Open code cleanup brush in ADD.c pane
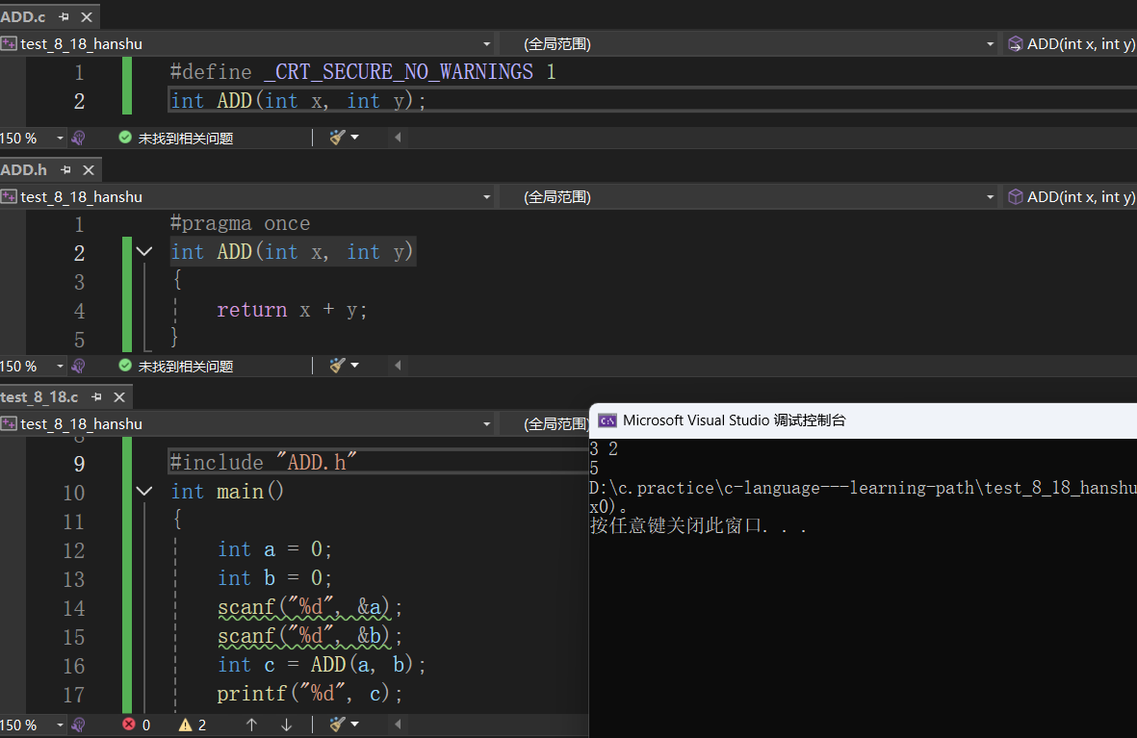Viewport: 1137px width, 738px height. (x=337, y=137)
